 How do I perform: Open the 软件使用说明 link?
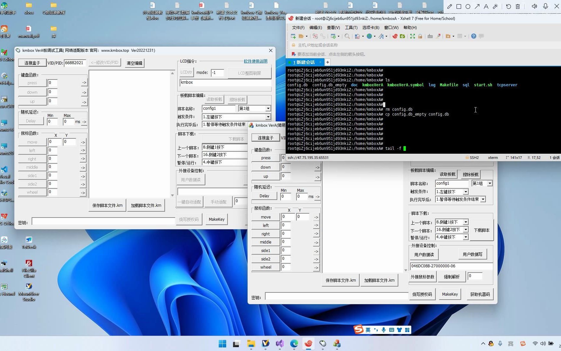click(256, 61)
